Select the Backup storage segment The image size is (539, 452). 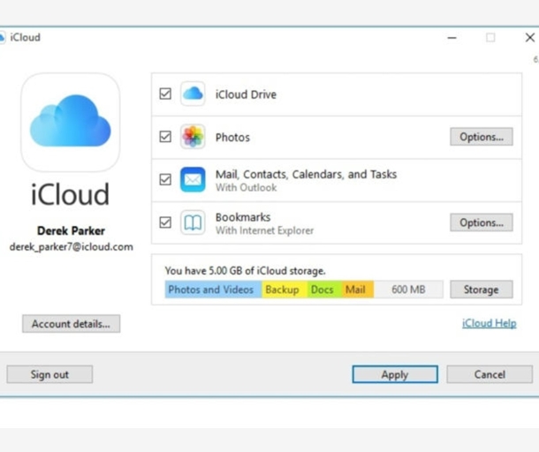(x=285, y=290)
